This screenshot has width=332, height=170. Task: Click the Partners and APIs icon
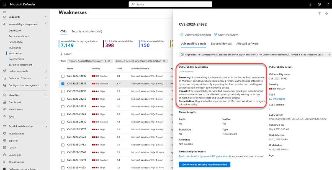point(4,71)
